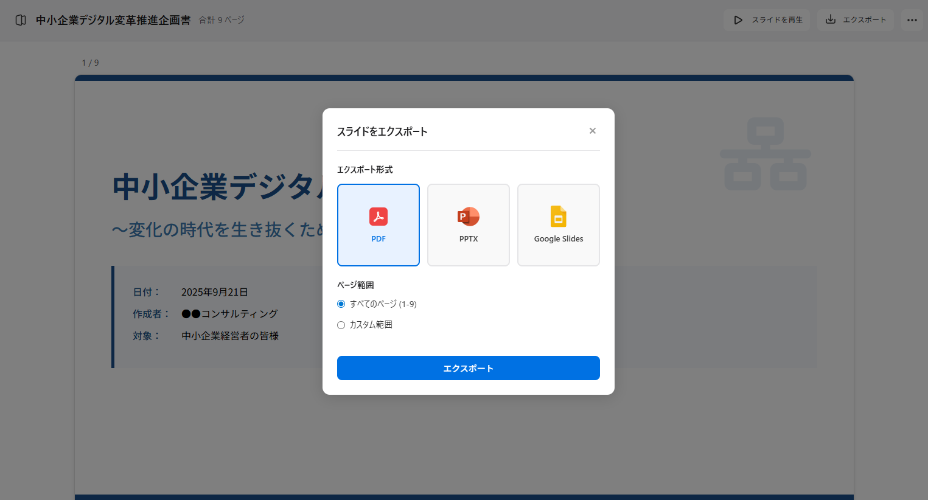Click the blue エクスポート button in dialog
Viewport: 928px width, 500px height.
click(468, 368)
